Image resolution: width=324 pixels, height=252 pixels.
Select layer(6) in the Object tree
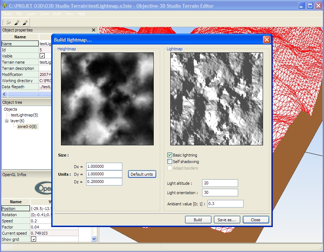point(17,121)
